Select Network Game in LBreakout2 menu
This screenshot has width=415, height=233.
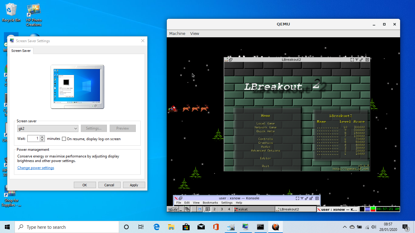pos(266,127)
